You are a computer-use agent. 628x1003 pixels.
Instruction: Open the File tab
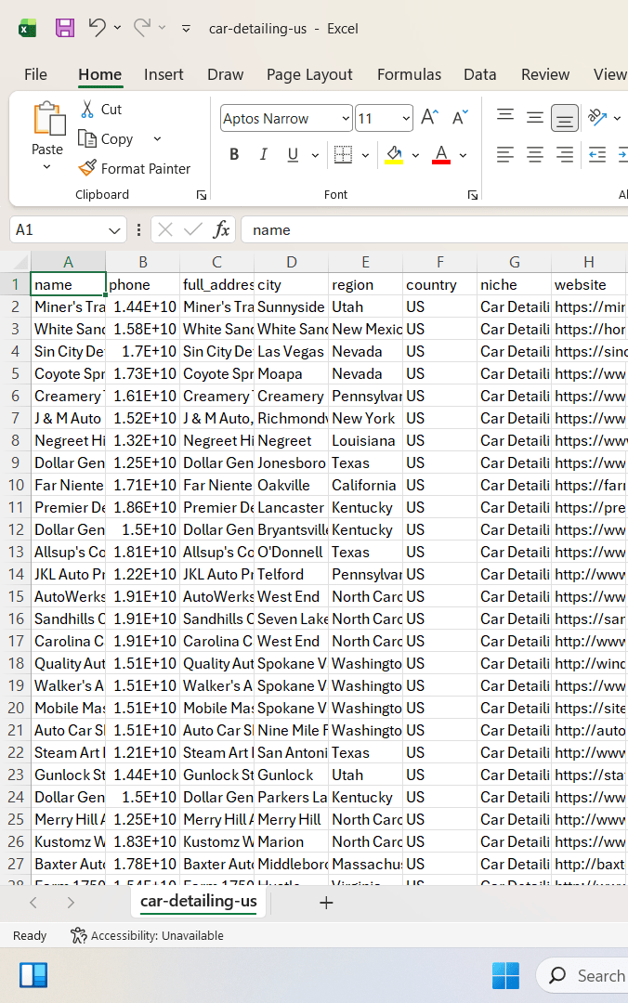(x=36, y=75)
